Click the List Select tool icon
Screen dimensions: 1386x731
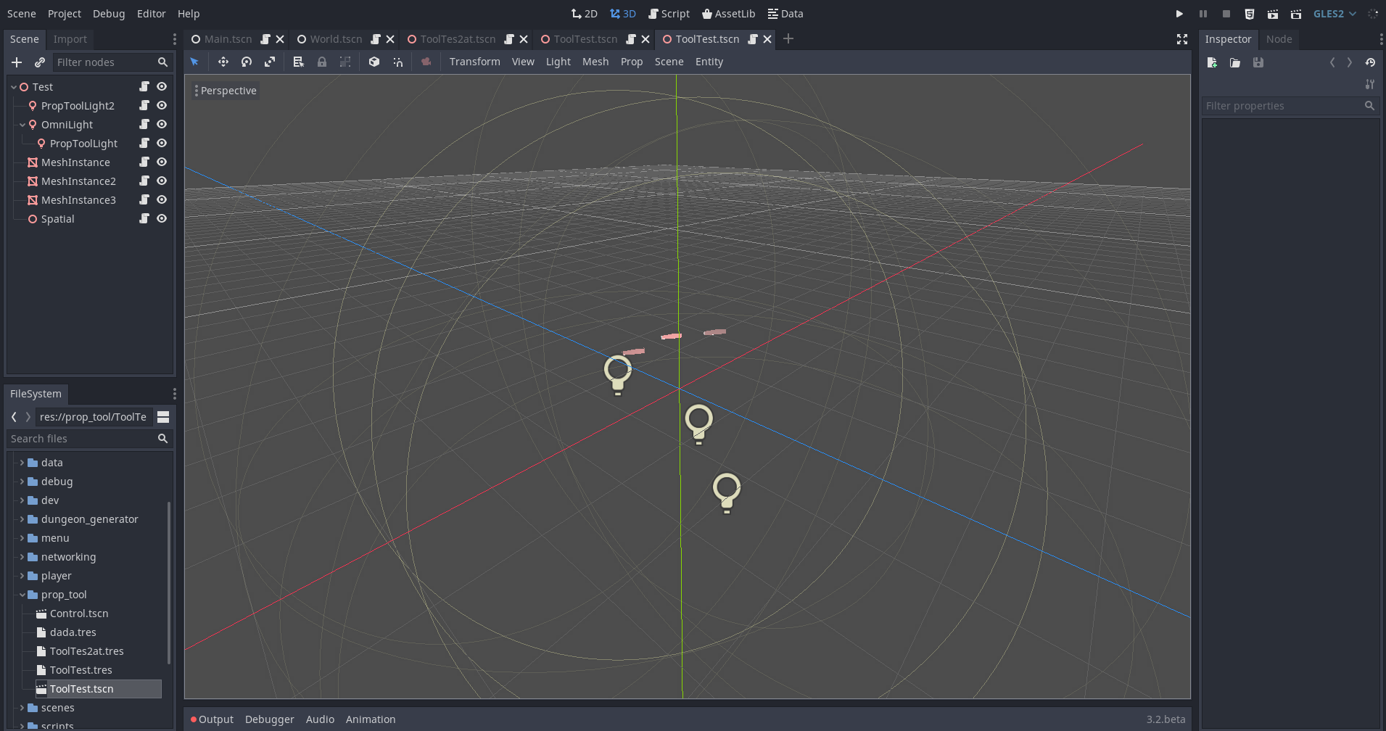298,62
